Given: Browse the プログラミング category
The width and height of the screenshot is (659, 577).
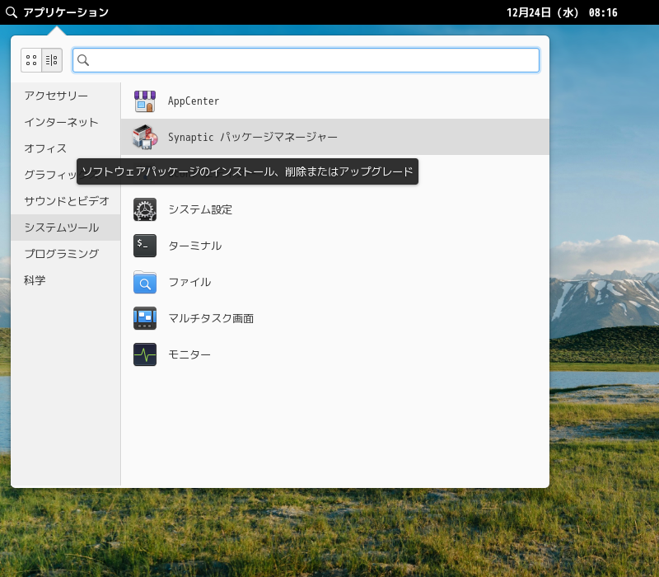Looking at the screenshot, I should (x=61, y=254).
